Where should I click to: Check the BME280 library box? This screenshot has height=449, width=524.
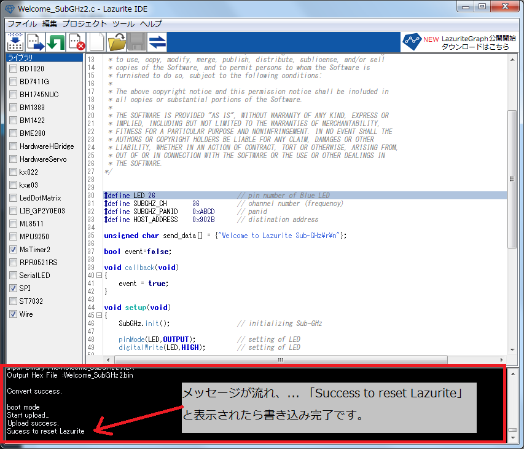click(x=13, y=133)
